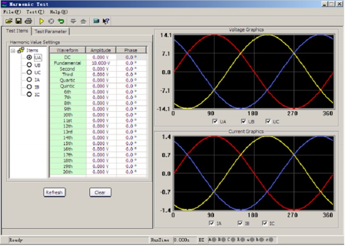Click the green undo arrow icon
346x247 pixels.
pyautogui.click(x=61, y=21)
